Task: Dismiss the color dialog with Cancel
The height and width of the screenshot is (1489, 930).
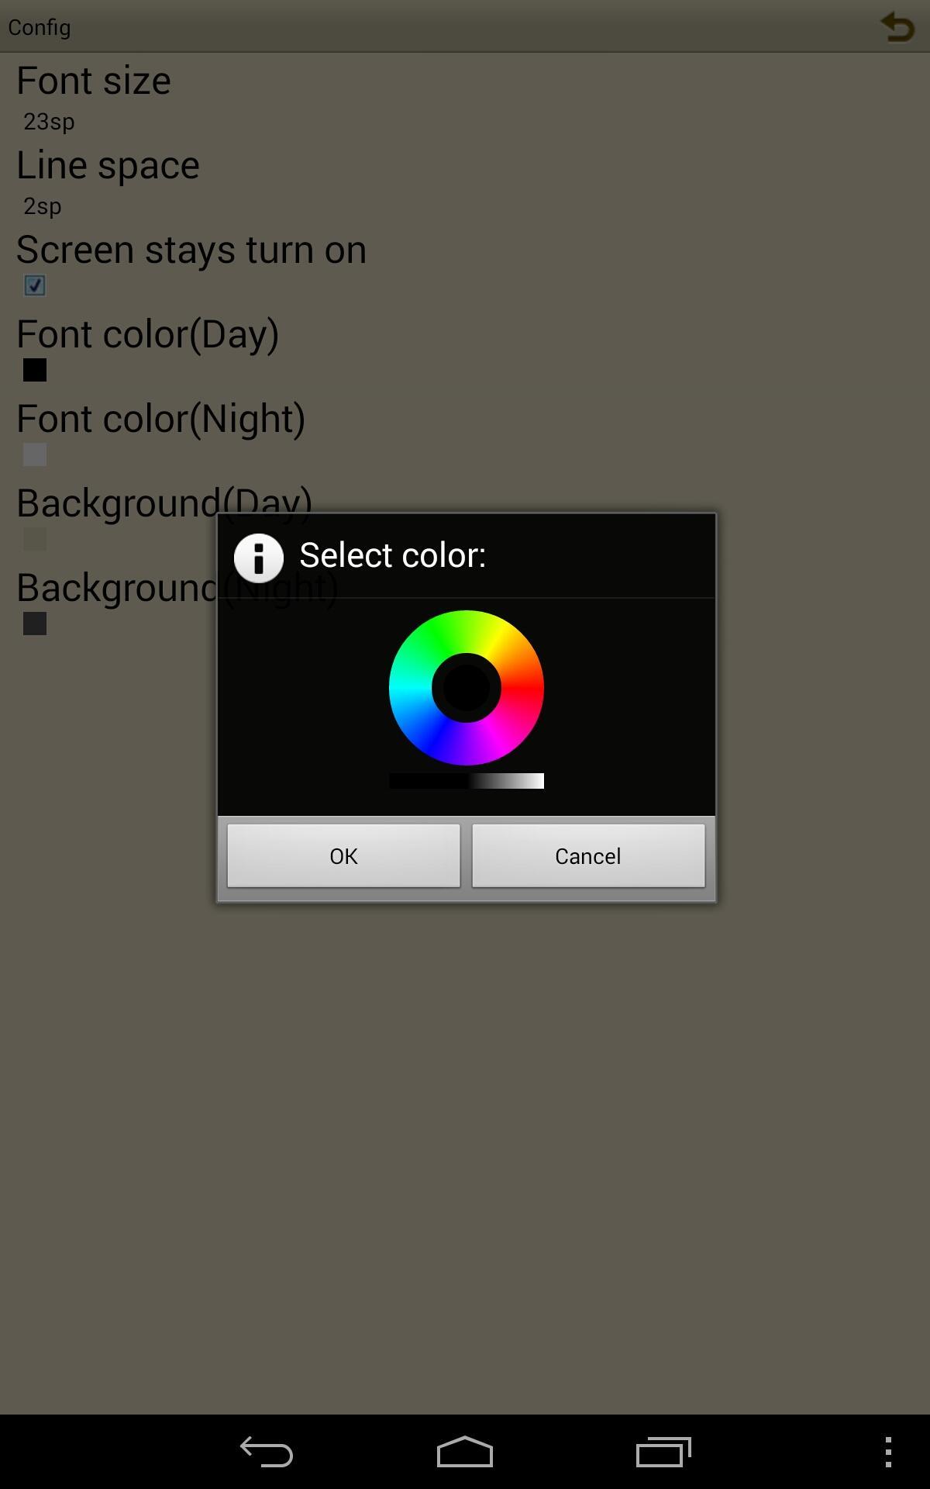Action: pos(588,855)
